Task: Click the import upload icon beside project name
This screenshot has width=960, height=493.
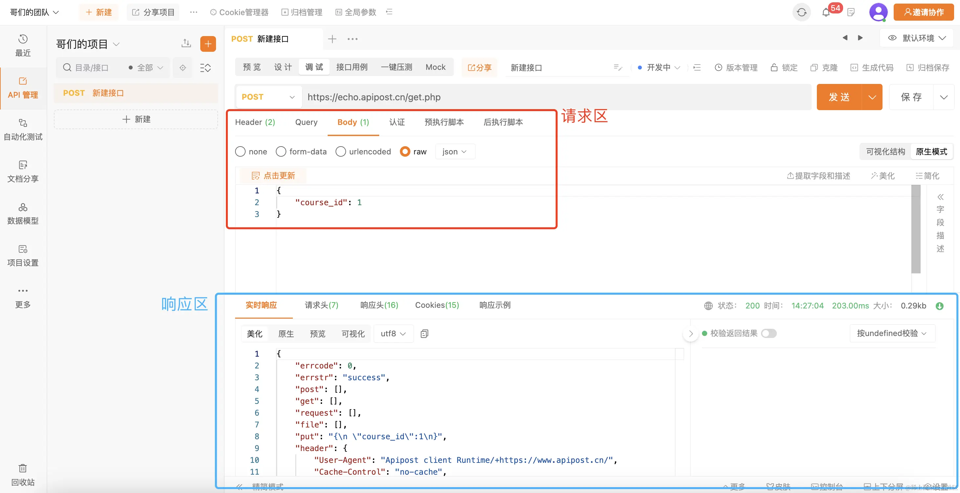Action: pyautogui.click(x=186, y=44)
